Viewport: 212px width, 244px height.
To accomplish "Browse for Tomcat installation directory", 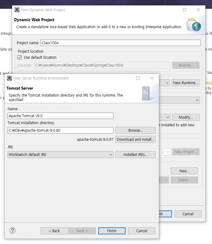I will pos(135,130).
